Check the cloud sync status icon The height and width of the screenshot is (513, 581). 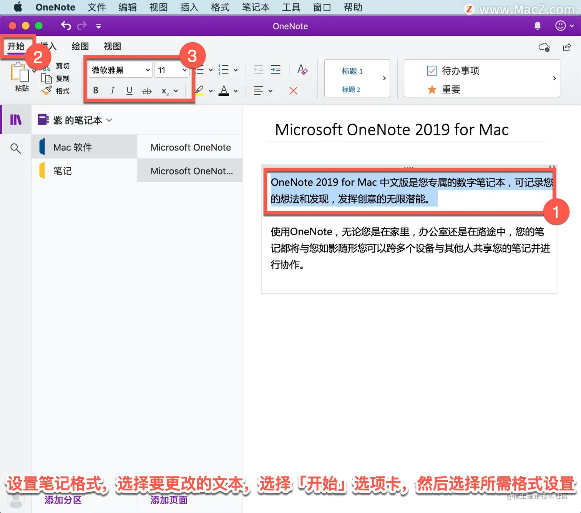tap(544, 47)
